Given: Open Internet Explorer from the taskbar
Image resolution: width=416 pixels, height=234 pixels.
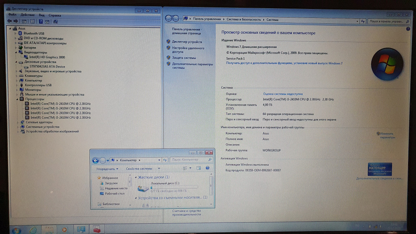Looking at the screenshot, I should click(33, 230).
